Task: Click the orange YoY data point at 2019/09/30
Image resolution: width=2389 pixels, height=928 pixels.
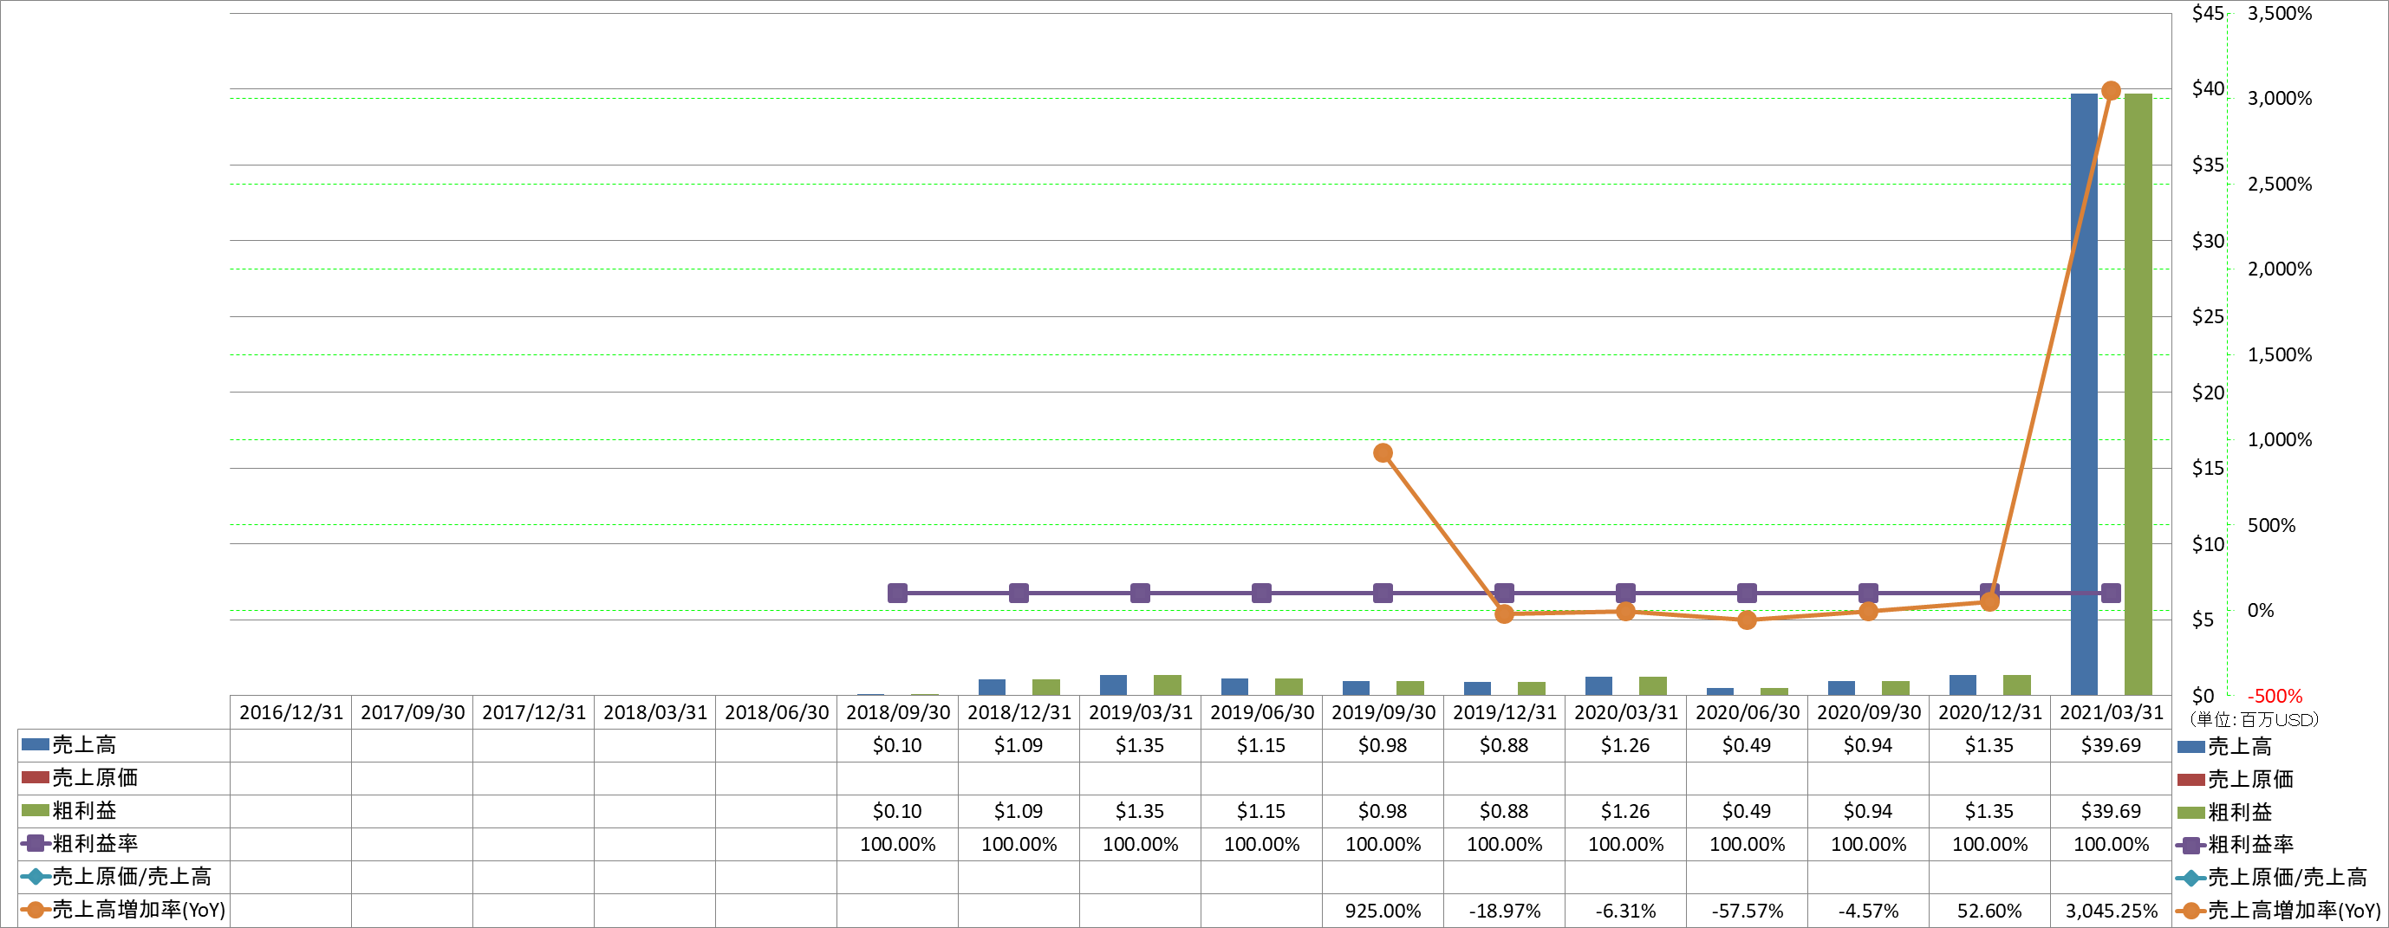Action: point(1383,452)
